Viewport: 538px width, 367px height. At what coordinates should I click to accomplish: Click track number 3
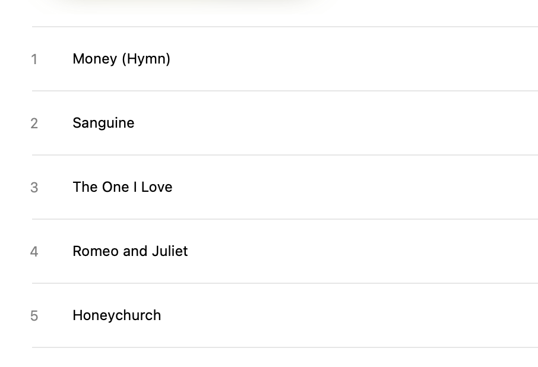tap(34, 188)
